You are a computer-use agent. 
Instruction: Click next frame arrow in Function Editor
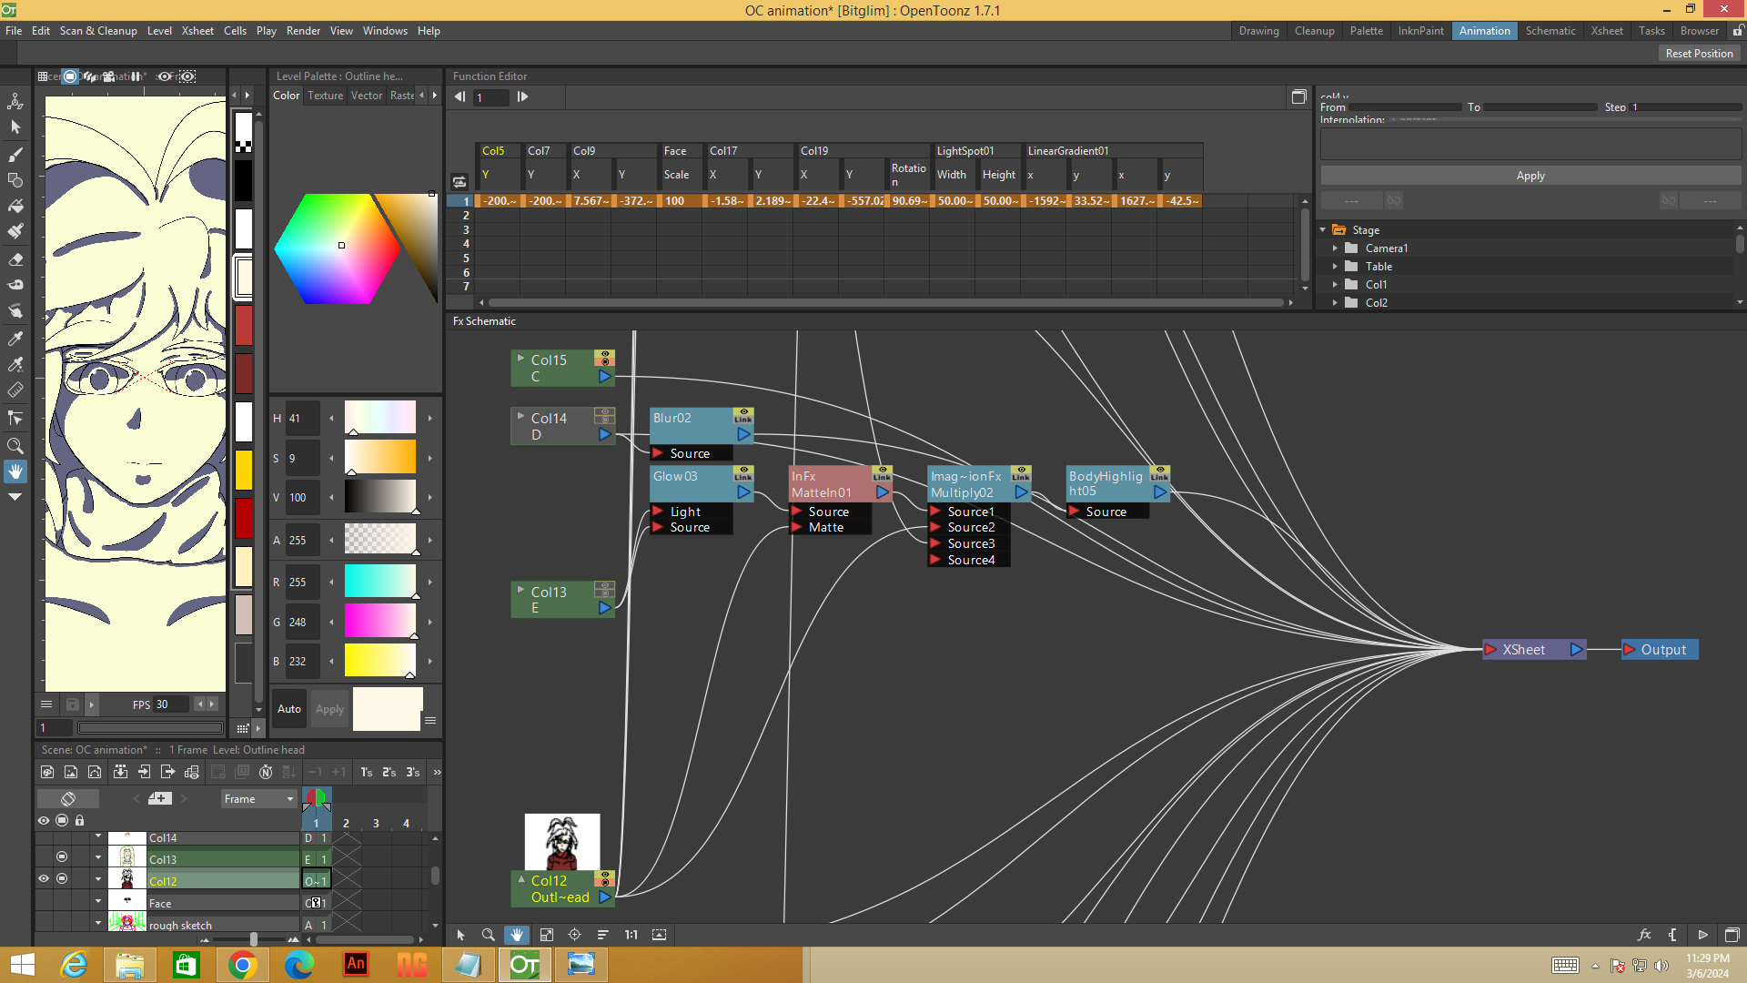coord(522,96)
